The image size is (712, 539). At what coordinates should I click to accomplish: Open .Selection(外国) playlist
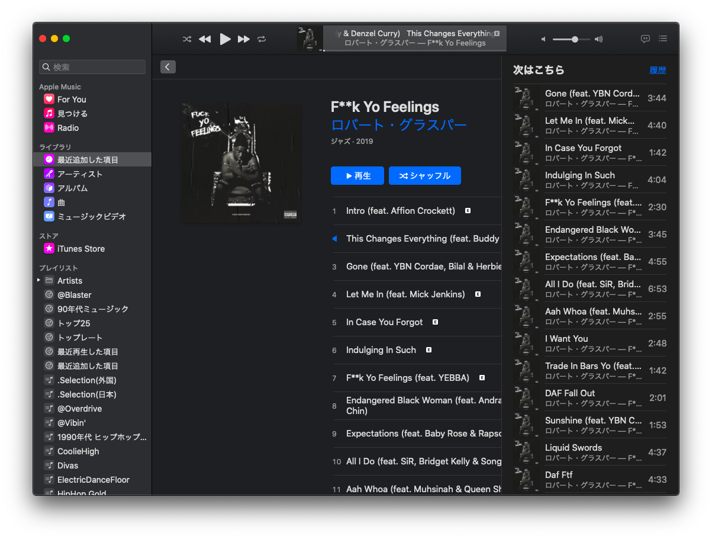92,380
